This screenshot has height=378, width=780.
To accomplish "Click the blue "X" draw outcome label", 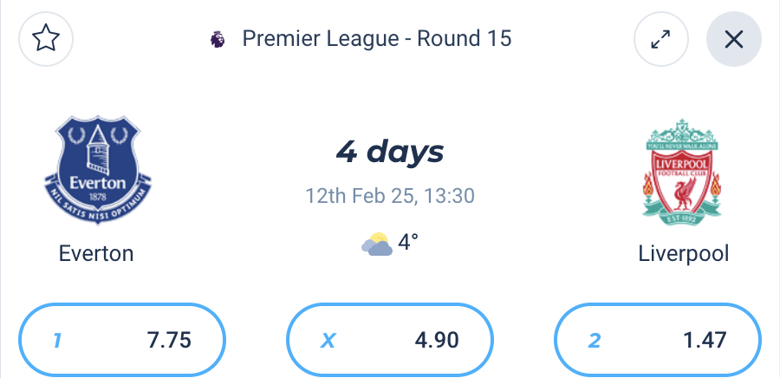I will click(x=327, y=340).
